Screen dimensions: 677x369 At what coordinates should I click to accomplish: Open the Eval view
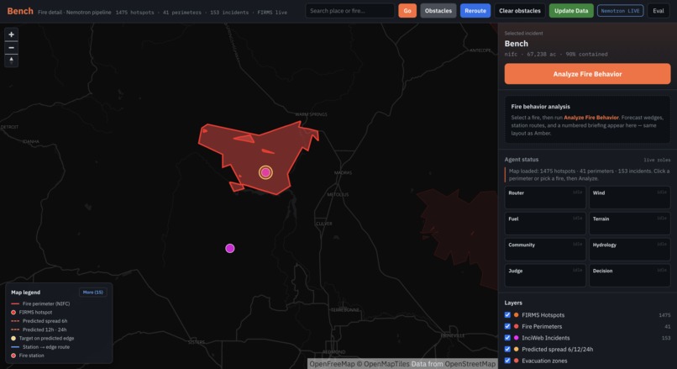tap(658, 11)
